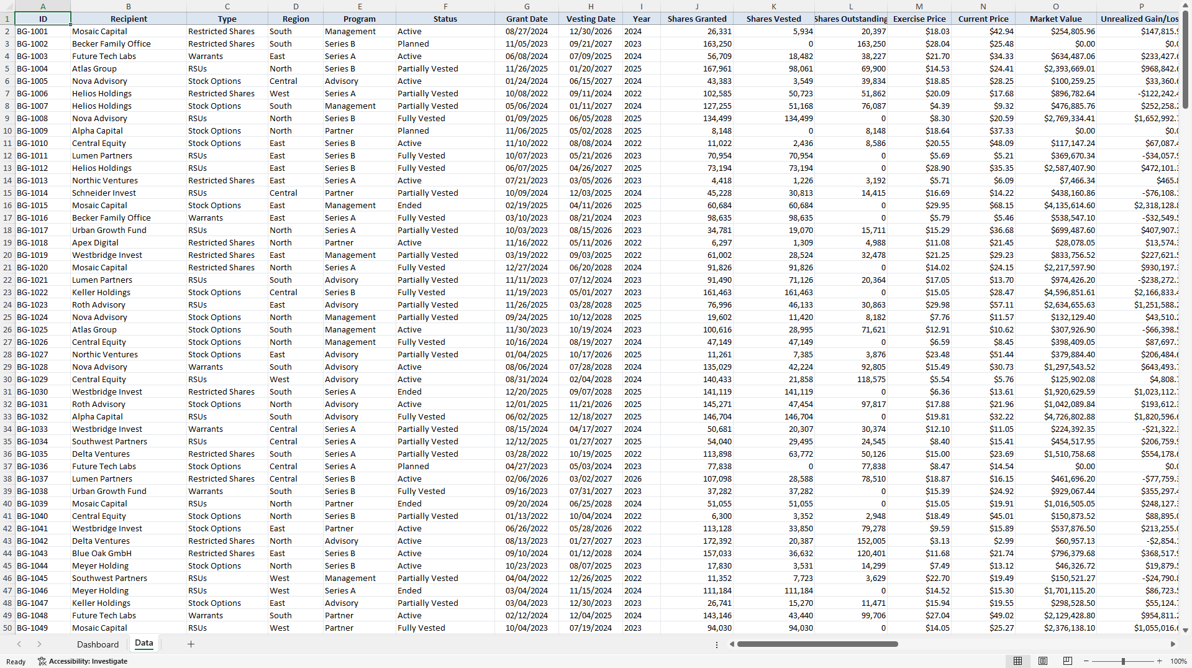This screenshot has width=1192, height=668.
Task: Click Urban Growth Fund in row 18
Action: [129, 230]
